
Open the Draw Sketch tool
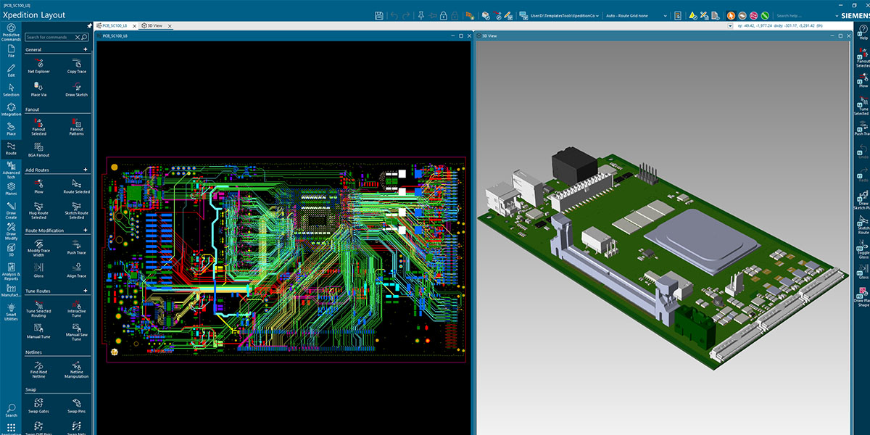tap(76, 89)
